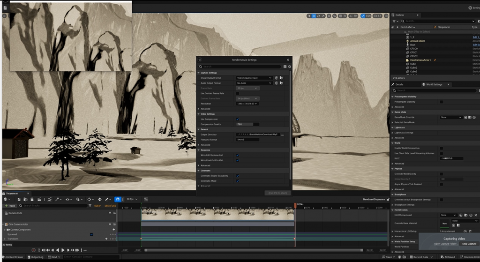
Task: Expand the Transform track
Action: [5, 239]
